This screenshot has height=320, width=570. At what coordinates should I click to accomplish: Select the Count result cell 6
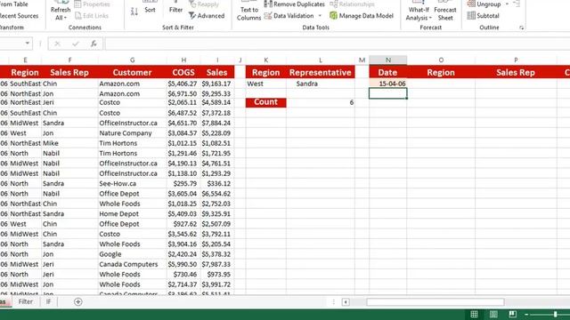point(321,103)
